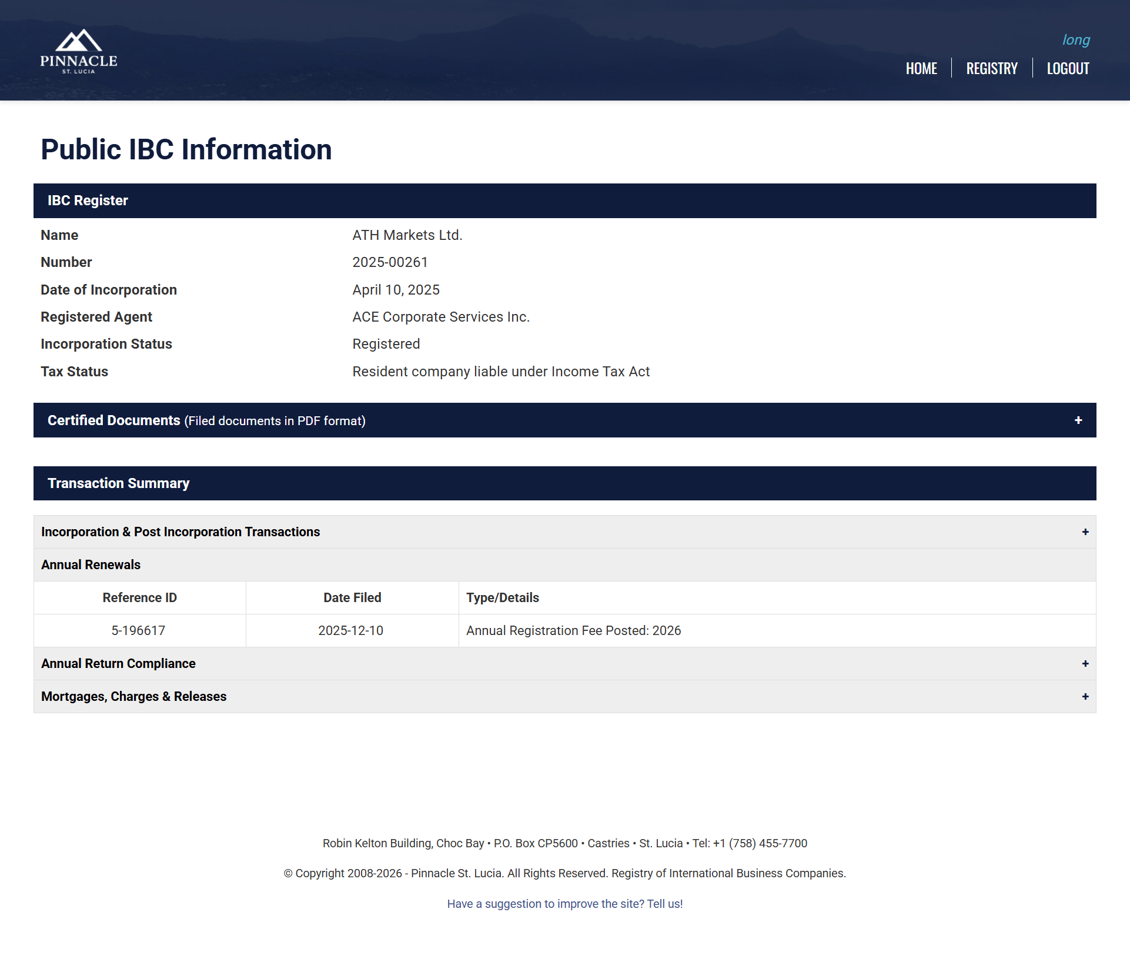Select 'Resident company liable under Income Tax Act'

[x=501, y=372]
